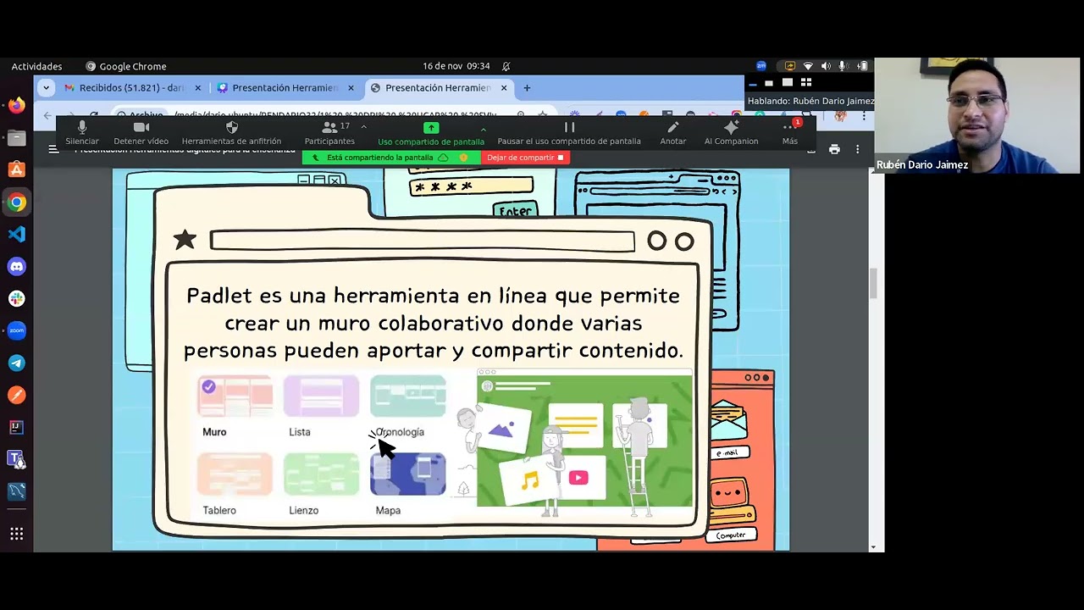Click the star icon on the slide
Viewport: 1084px width, 610px height.
(185, 240)
